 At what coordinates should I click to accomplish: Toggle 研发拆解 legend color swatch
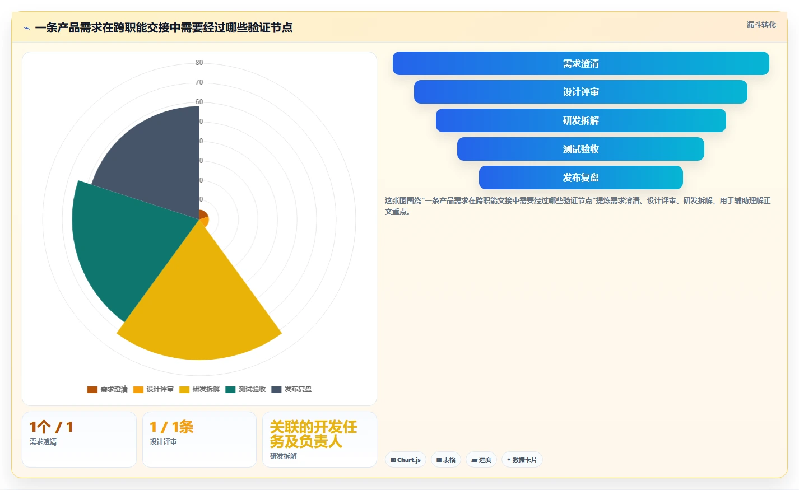pyautogui.click(x=184, y=389)
